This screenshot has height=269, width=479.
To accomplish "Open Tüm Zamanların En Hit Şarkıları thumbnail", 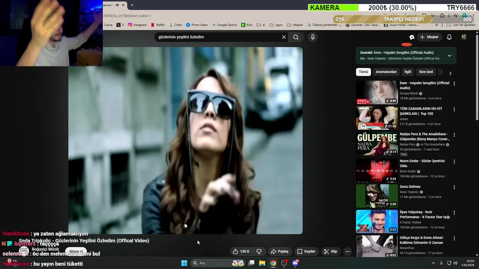I will 376,118.
